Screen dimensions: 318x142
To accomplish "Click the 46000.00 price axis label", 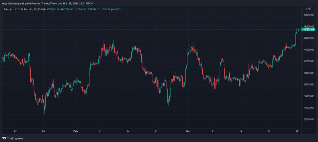I will 309,38.
